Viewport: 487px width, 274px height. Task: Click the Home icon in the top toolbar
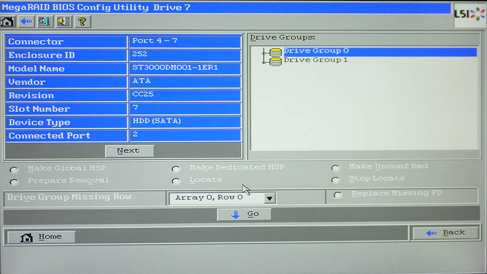click(8, 22)
